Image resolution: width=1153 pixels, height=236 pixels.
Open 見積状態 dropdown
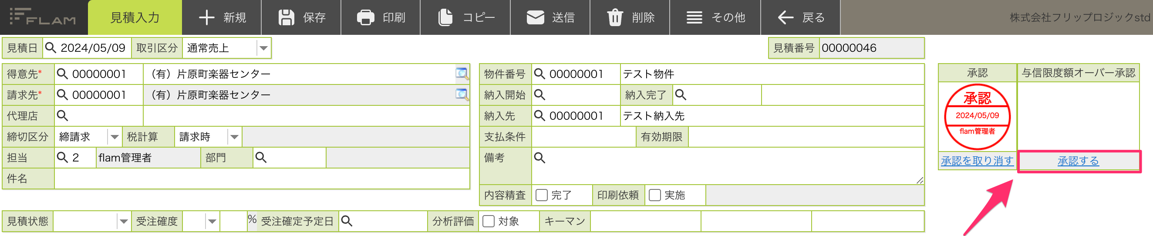click(92, 221)
